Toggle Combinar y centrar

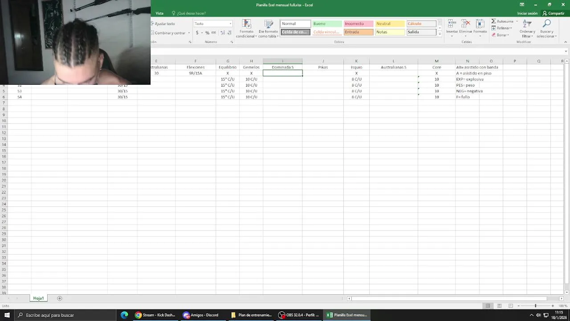pyautogui.click(x=169, y=33)
